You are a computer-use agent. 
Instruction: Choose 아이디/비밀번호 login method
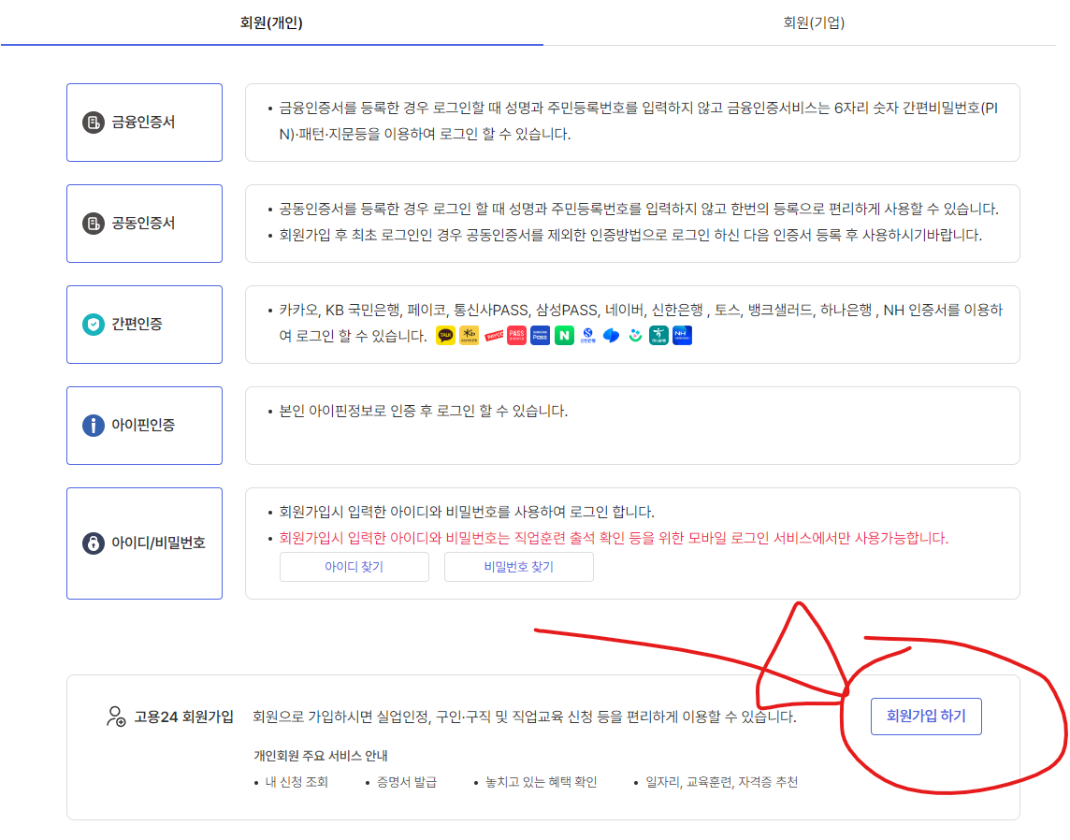[145, 543]
